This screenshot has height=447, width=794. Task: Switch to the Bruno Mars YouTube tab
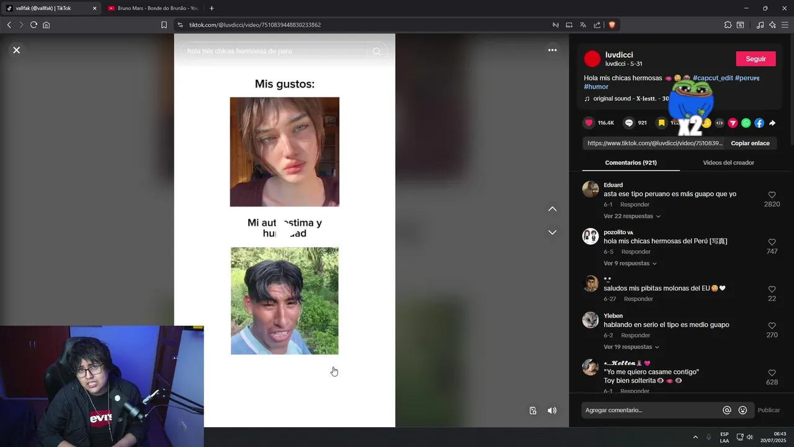click(153, 8)
